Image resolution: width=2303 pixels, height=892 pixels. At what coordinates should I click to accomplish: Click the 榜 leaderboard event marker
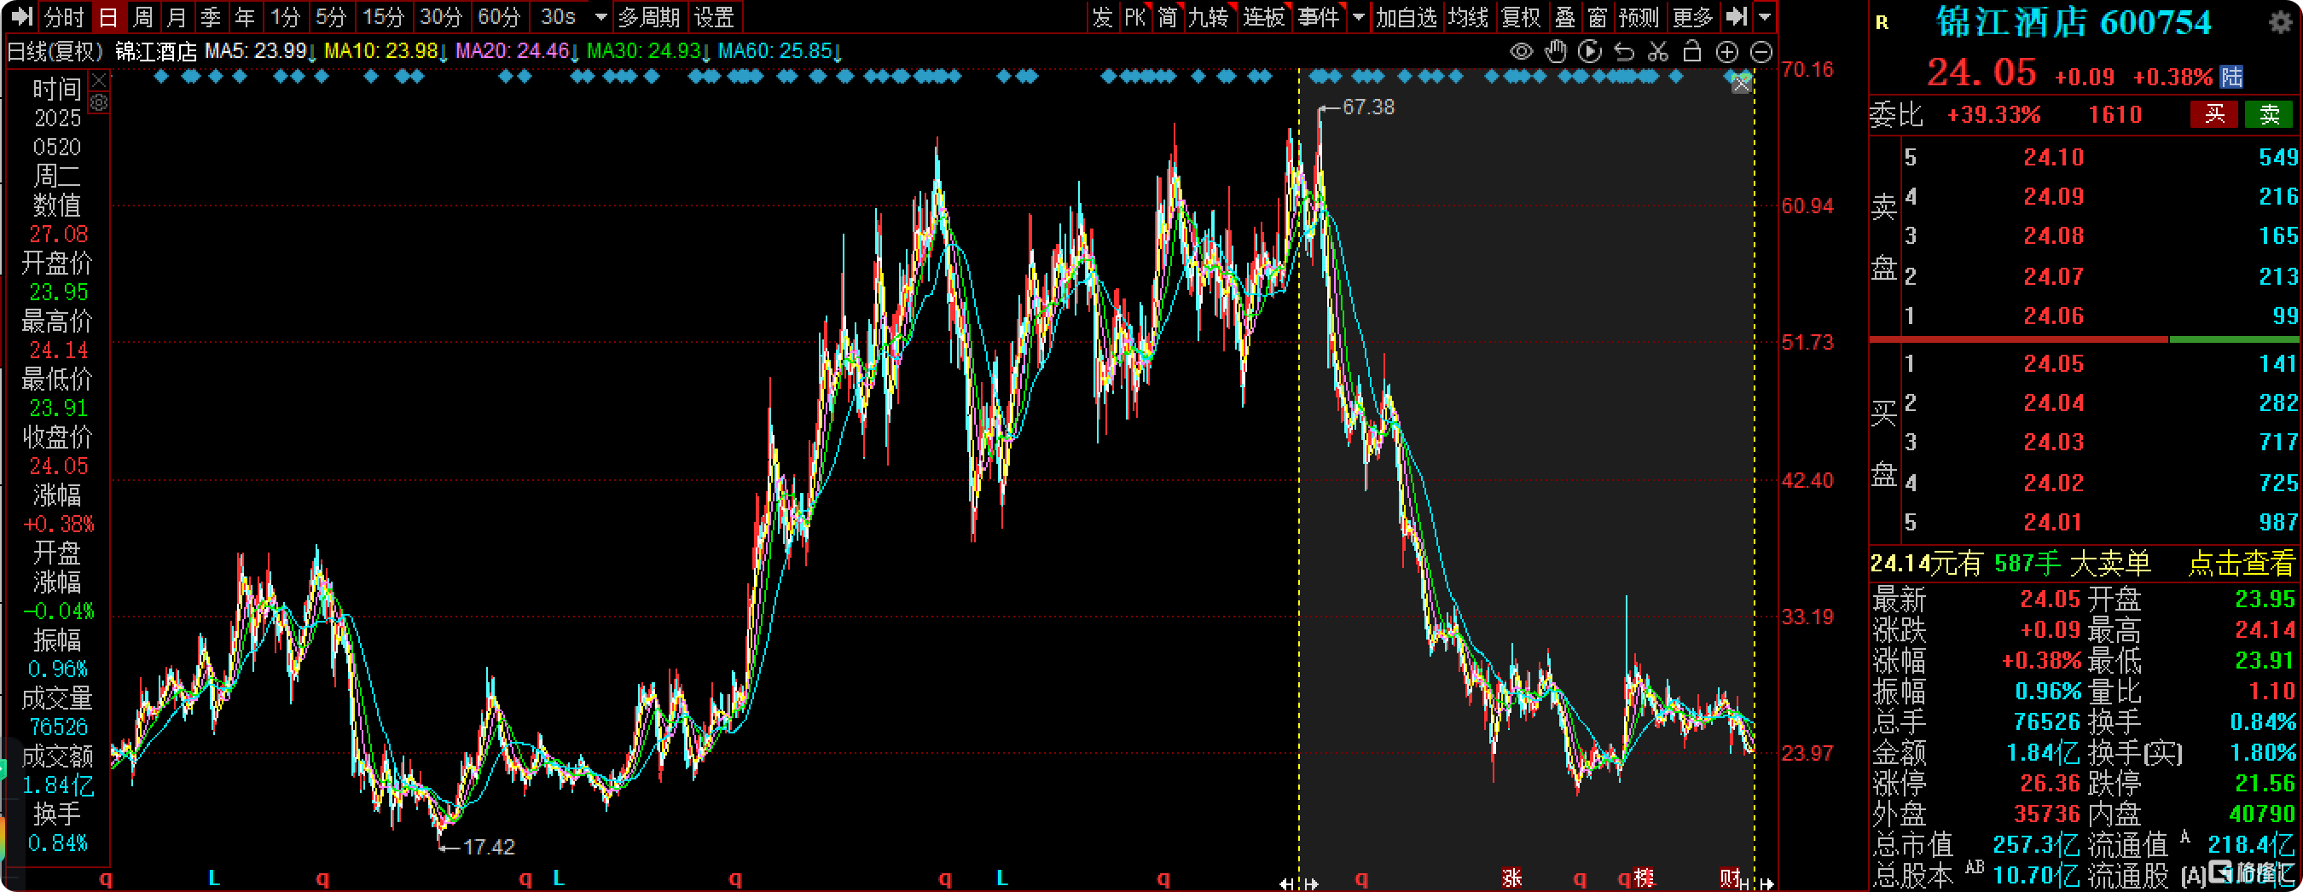coord(1643,878)
